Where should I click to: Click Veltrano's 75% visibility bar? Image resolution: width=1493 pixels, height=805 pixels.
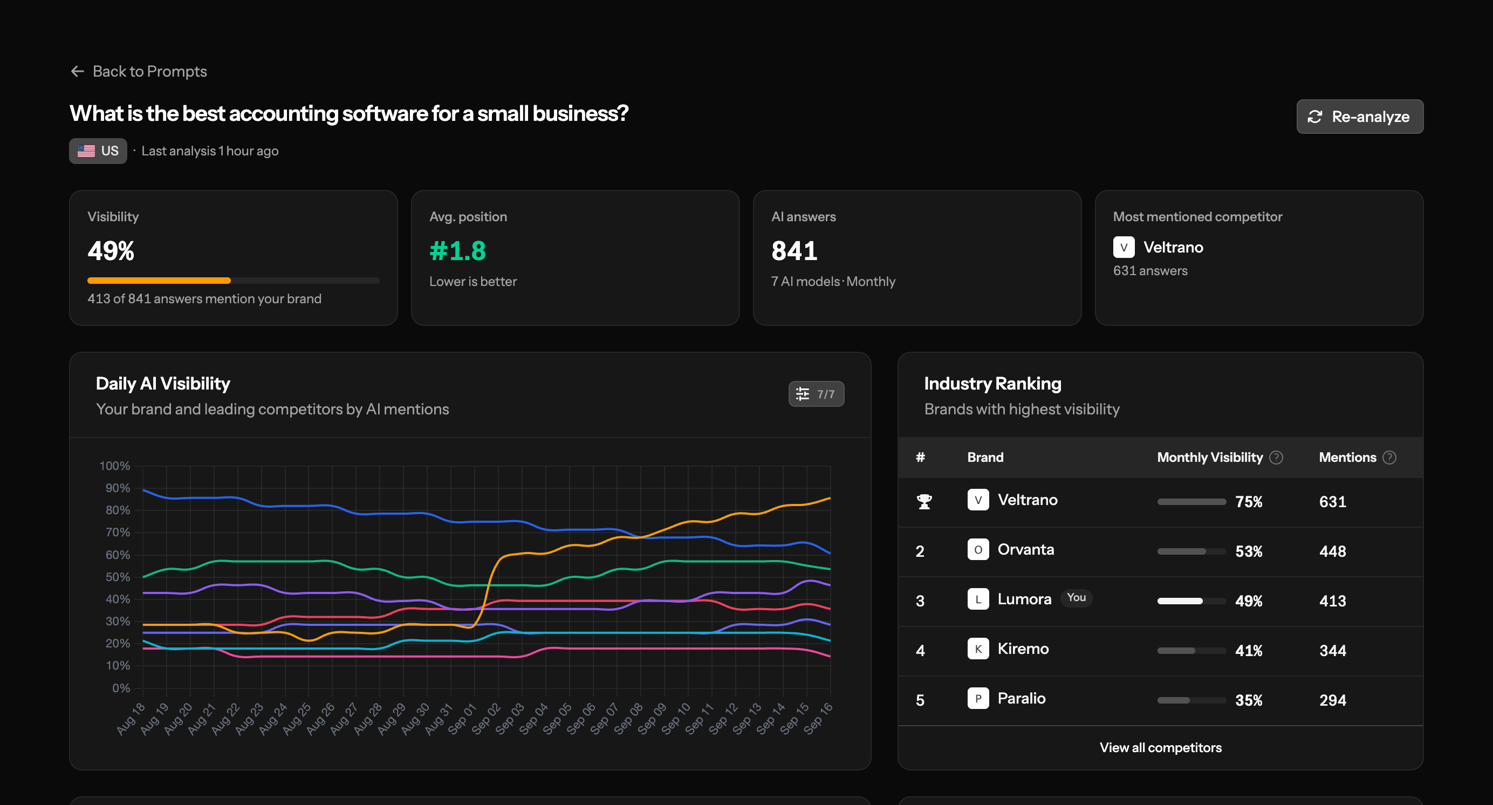point(1191,502)
